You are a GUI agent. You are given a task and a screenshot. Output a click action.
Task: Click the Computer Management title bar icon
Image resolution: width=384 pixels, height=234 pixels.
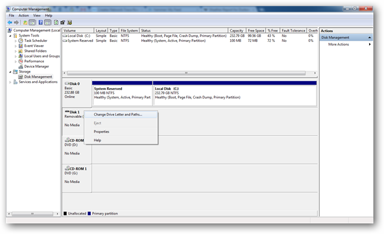[9, 9]
